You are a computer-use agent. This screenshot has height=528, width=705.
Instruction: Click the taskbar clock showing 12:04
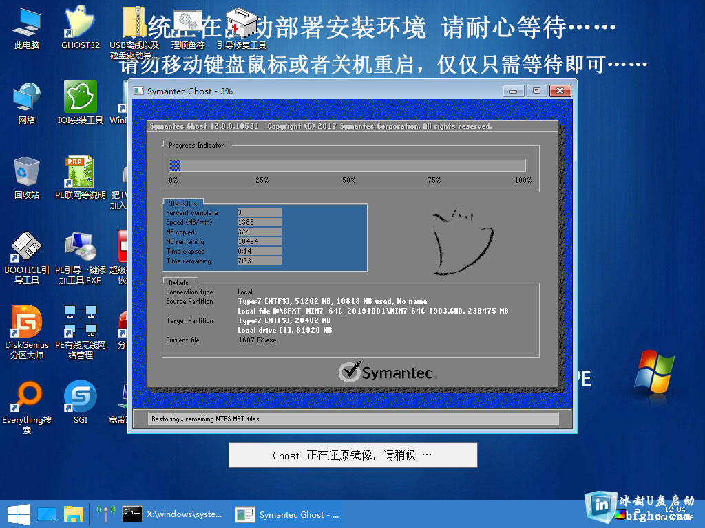[675, 509]
